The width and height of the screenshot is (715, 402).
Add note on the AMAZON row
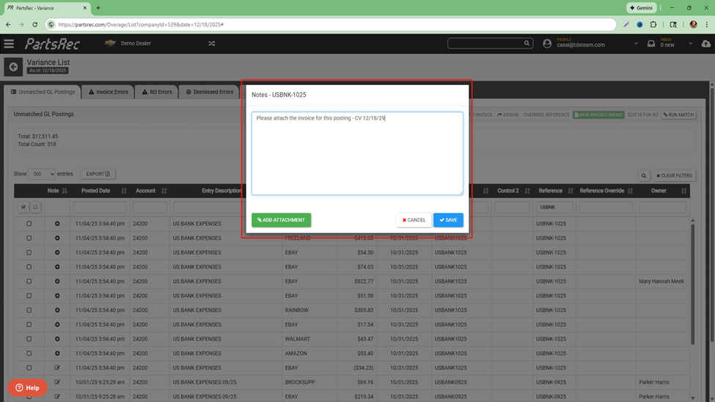click(57, 353)
